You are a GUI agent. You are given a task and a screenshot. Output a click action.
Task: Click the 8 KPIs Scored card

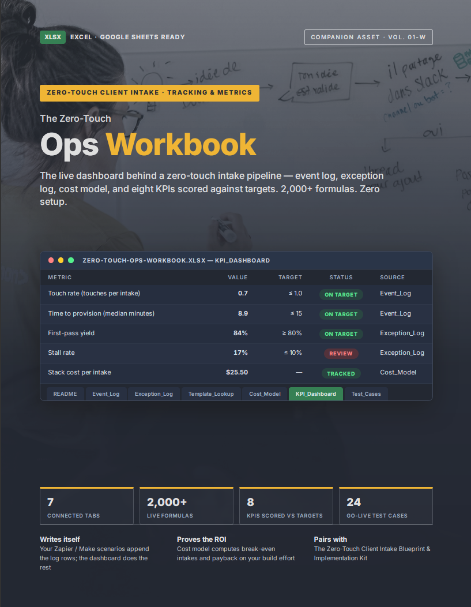click(286, 506)
